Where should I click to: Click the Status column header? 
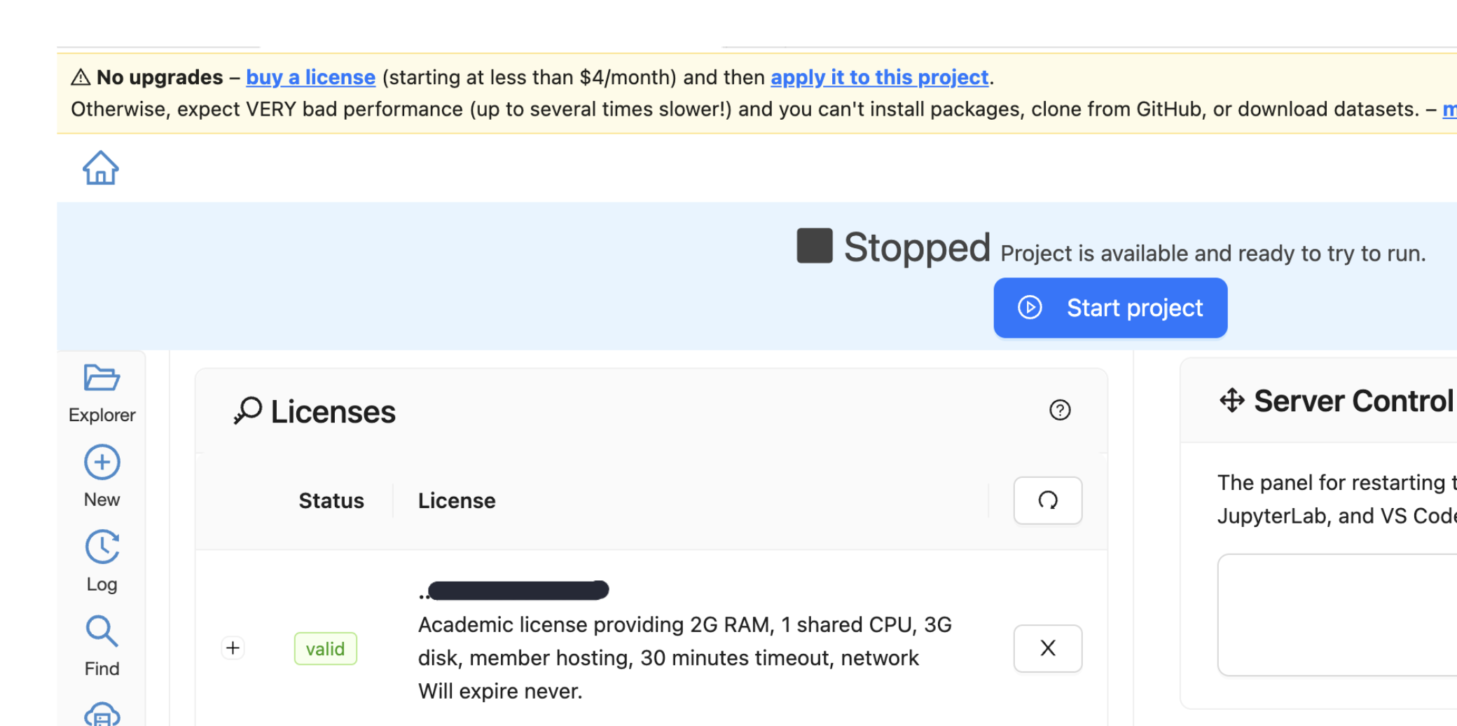(331, 500)
